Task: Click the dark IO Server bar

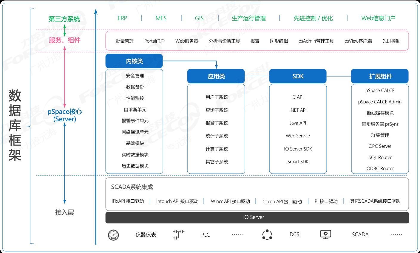Action: [x=257, y=217]
